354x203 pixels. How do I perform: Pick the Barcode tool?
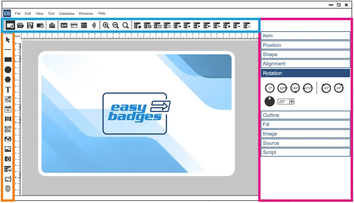point(7,119)
